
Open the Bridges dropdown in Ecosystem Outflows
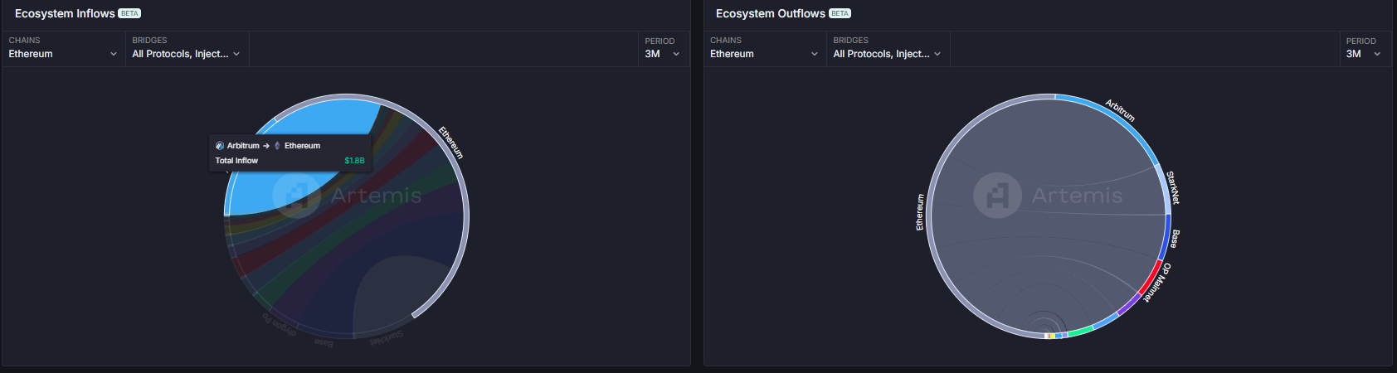pos(888,48)
